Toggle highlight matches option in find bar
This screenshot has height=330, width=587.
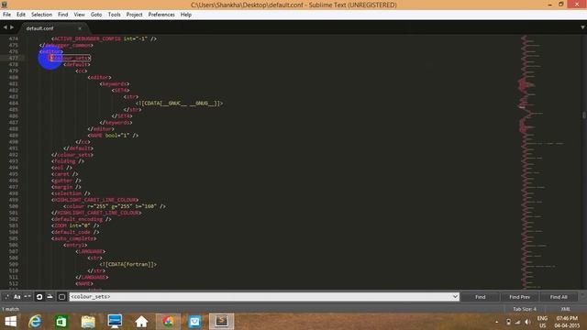coord(61,297)
